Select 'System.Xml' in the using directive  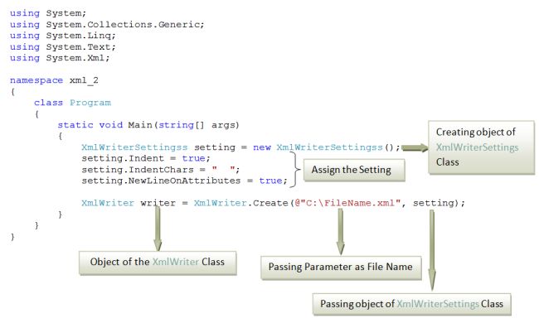click(x=75, y=58)
